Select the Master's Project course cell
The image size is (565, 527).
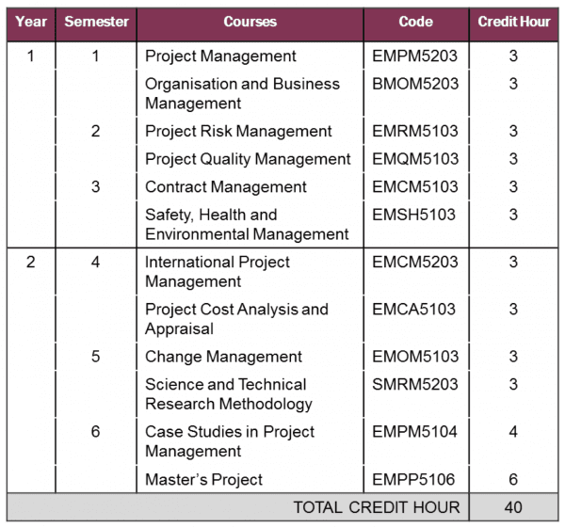tap(203, 480)
